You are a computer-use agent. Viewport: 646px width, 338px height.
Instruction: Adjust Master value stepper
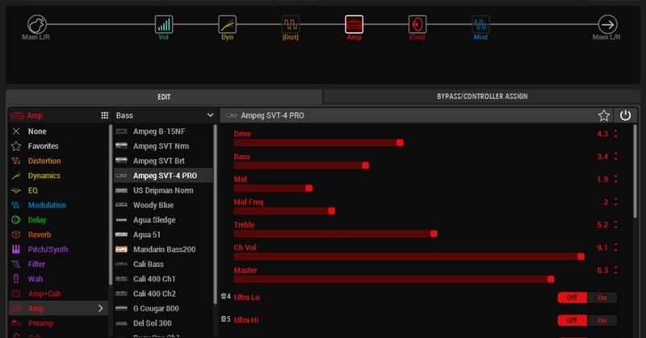click(615, 270)
